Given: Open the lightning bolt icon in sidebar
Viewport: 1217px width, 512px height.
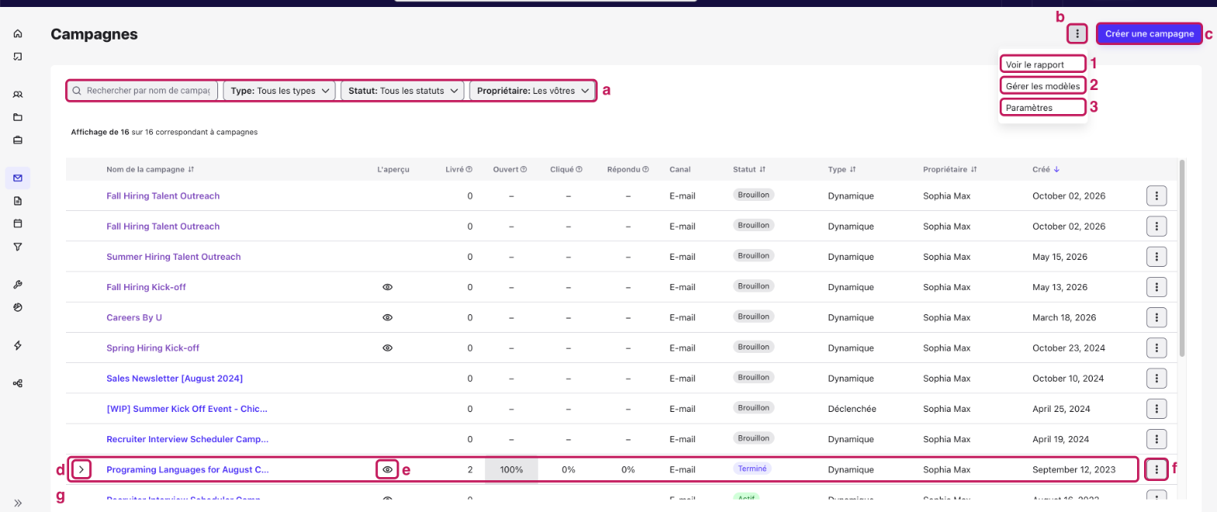Looking at the screenshot, I should tap(18, 345).
